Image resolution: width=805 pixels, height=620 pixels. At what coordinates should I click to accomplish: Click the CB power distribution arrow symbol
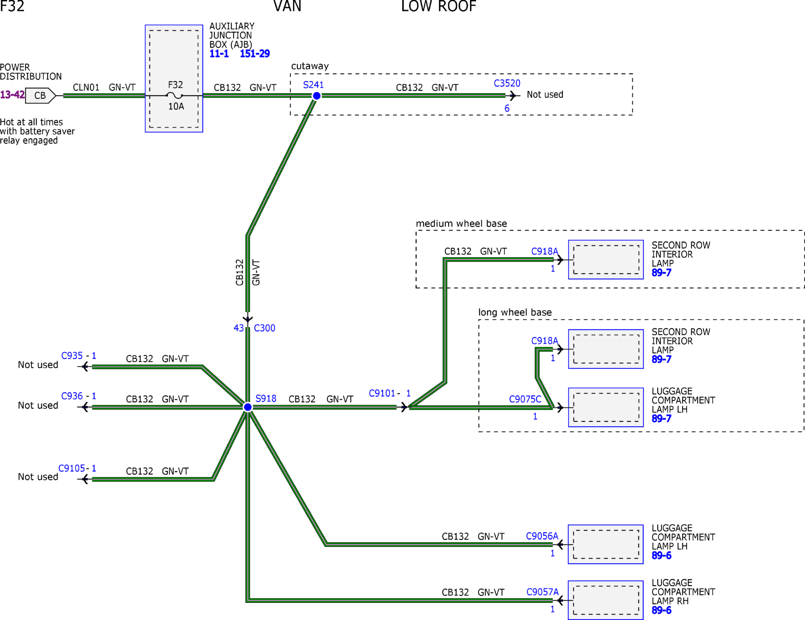[40, 95]
